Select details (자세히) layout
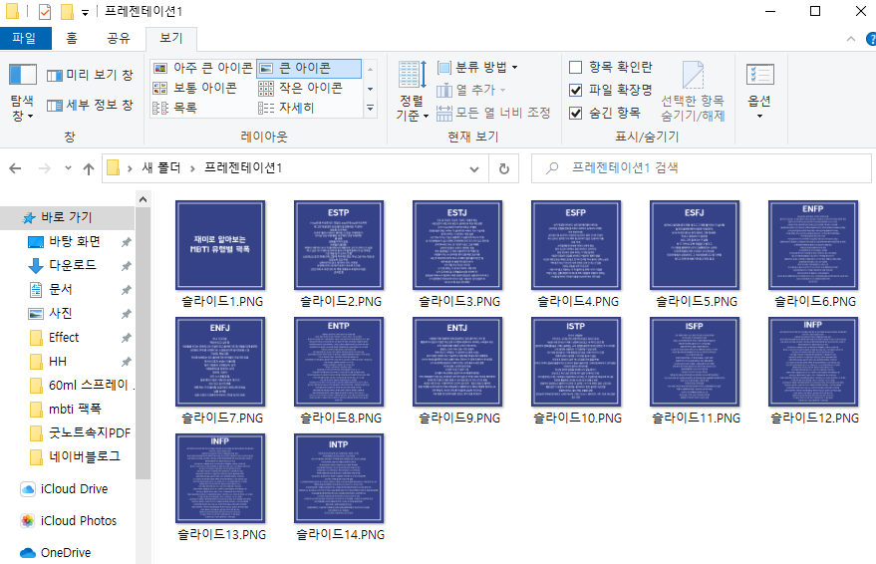Image resolution: width=876 pixels, height=564 pixels. coord(286,108)
